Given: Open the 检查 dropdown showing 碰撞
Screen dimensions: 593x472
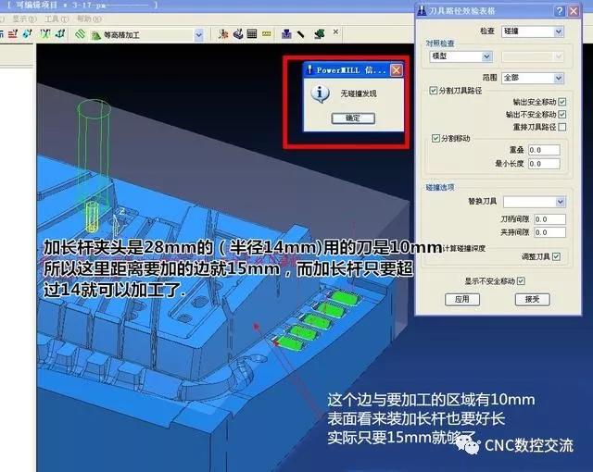Looking at the screenshot, I should tap(533, 31).
